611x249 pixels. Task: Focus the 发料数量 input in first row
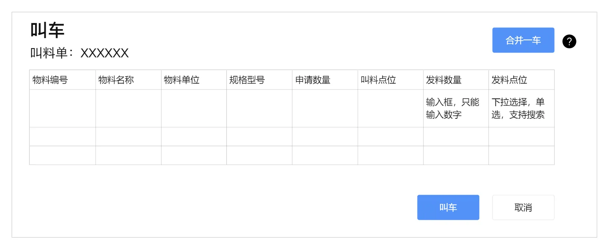click(x=456, y=108)
